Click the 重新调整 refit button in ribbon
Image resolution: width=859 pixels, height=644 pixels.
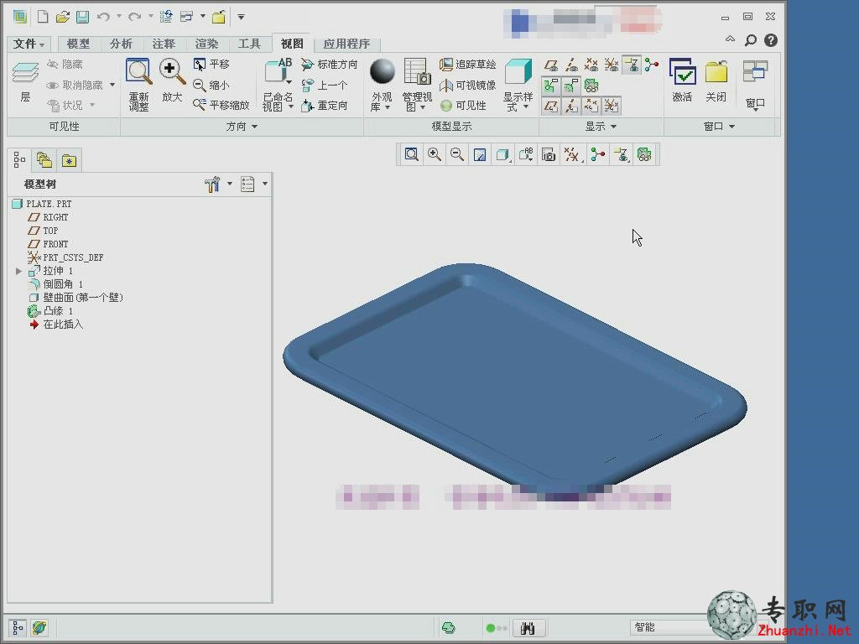[x=138, y=85]
